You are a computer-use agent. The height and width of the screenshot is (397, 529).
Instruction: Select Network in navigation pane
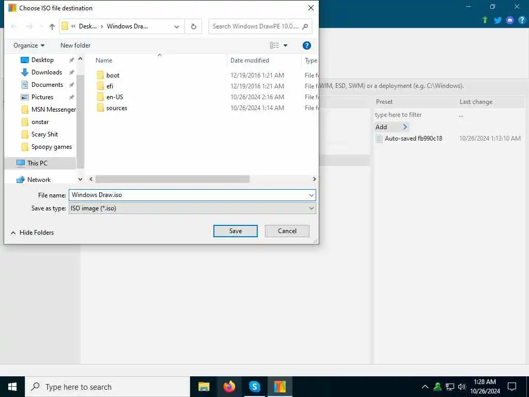click(39, 179)
